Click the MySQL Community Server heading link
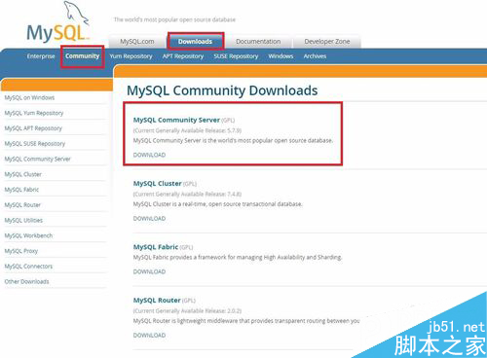The image size is (487, 358). tap(176, 120)
